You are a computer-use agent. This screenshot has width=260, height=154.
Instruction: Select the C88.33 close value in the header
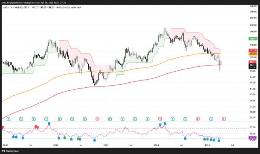(x=51, y=8)
